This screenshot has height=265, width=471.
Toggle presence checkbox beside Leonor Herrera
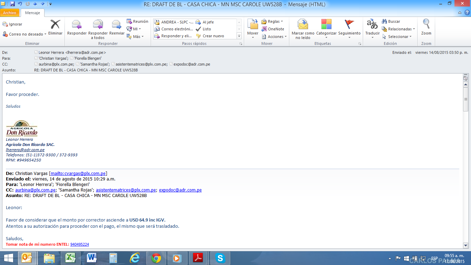(36, 52)
